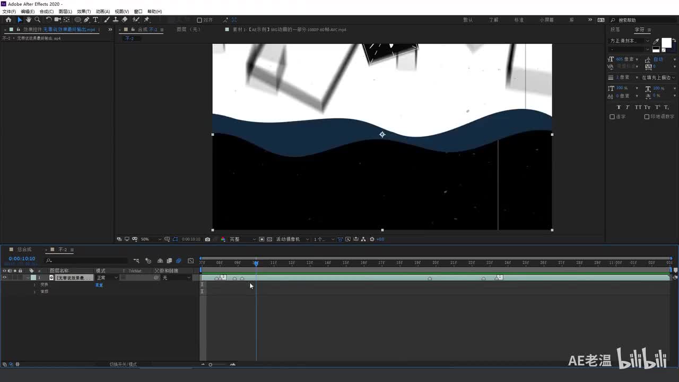This screenshot has height=382, width=679.
Task: Open the 动画(A) menu
Action: tap(103, 11)
